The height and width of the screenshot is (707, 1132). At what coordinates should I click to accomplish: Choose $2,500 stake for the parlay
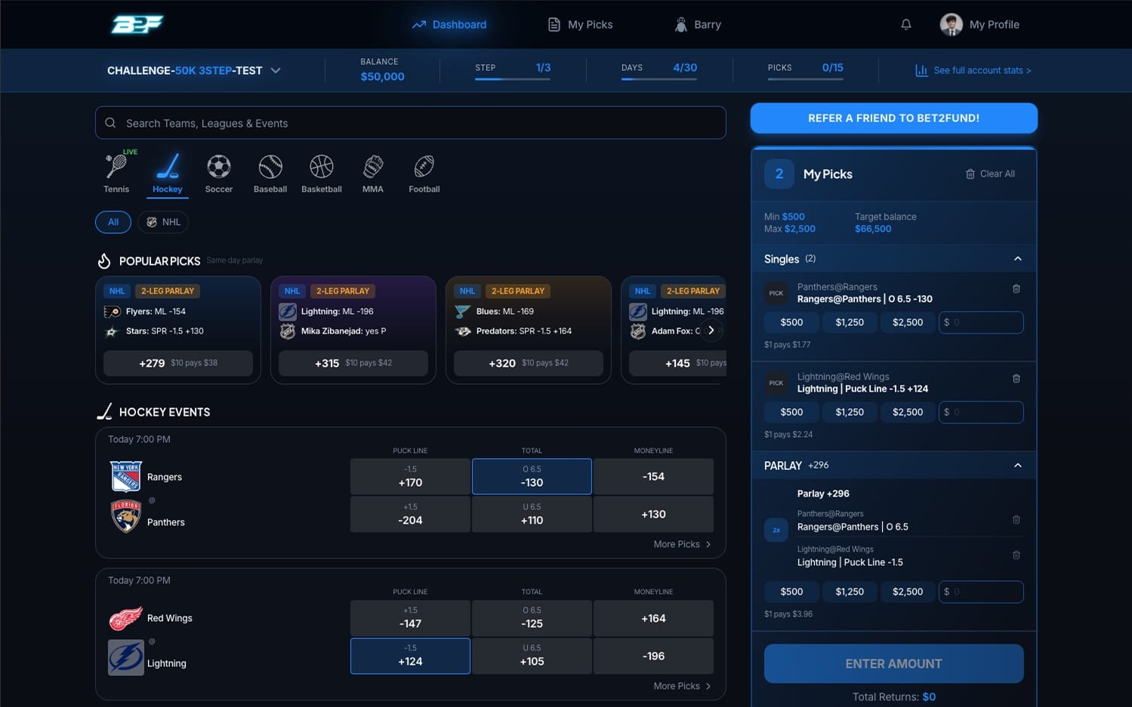pyautogui.click(x=908, y=592)
